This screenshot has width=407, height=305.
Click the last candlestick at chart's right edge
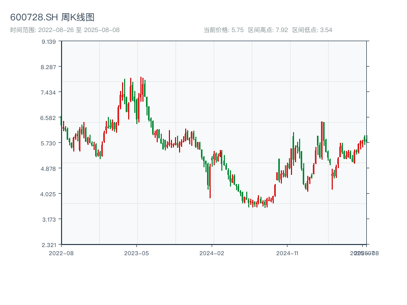[366, 140]
